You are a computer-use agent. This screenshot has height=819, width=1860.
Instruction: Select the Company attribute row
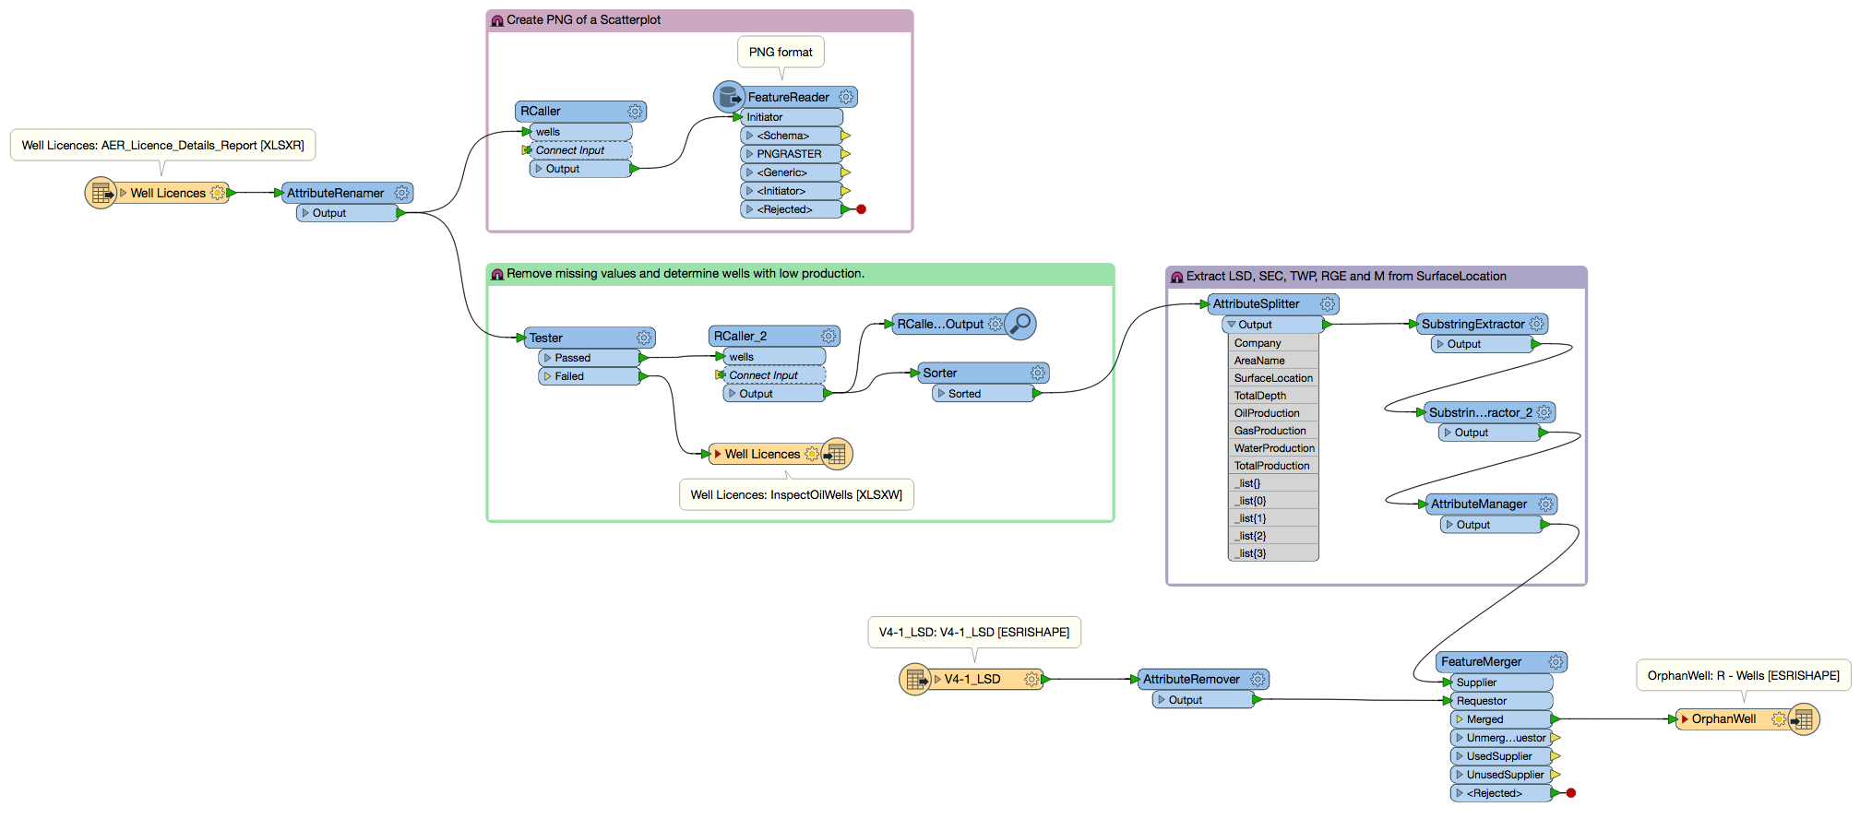[1273, 343]
